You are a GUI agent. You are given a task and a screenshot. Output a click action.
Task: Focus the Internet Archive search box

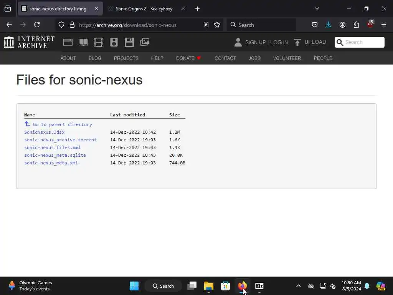(x=359, y=42)
